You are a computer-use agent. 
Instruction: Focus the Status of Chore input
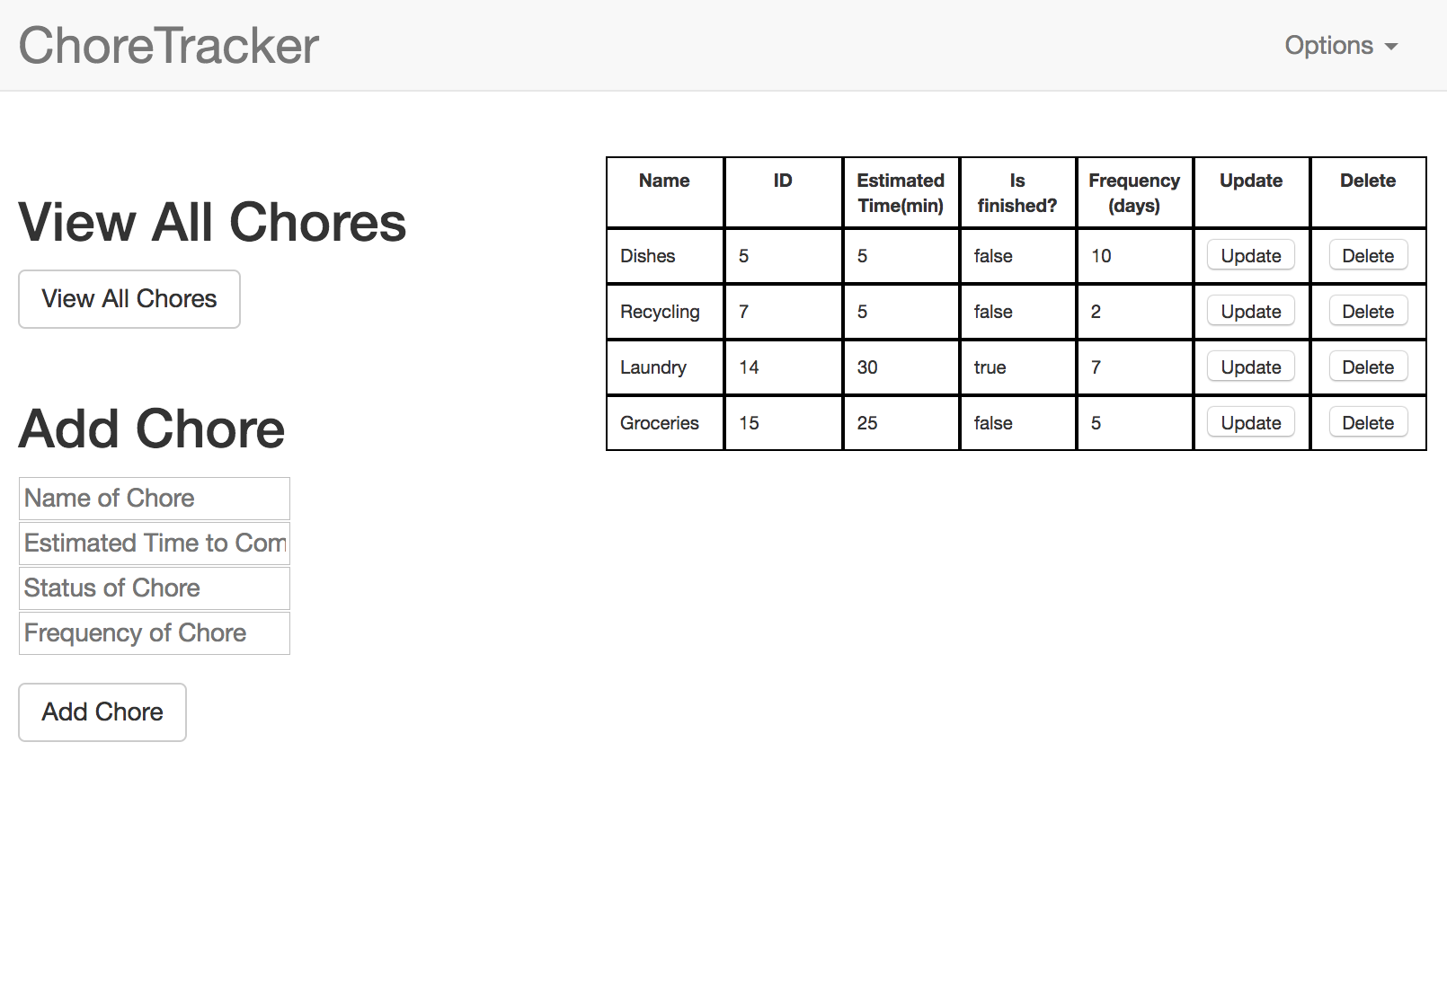[155, 588]
